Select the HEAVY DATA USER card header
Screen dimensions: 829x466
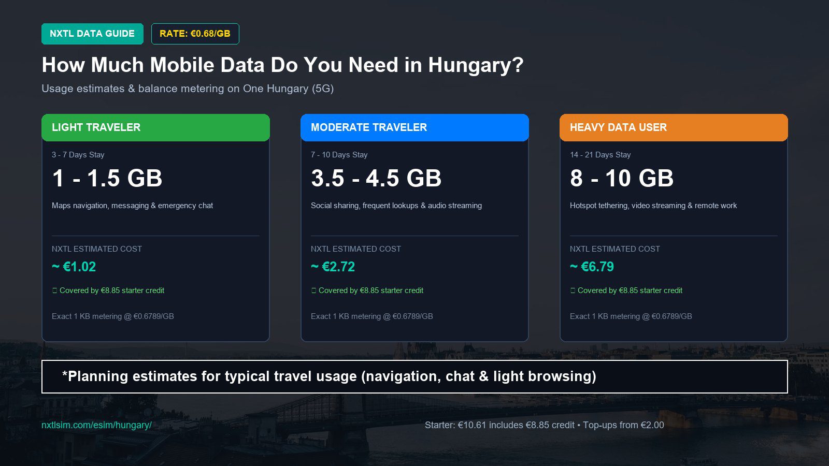coord(674,127)
